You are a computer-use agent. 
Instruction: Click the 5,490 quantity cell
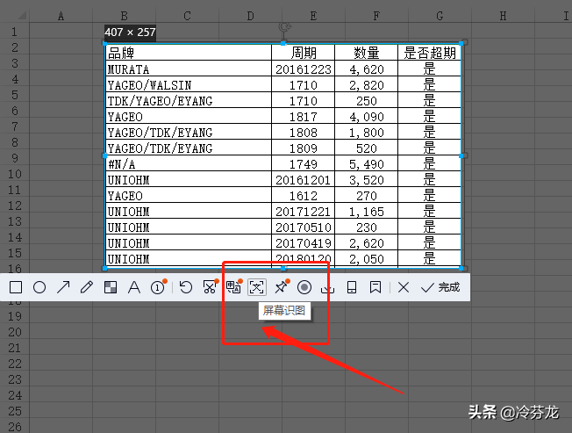(366, 164)
